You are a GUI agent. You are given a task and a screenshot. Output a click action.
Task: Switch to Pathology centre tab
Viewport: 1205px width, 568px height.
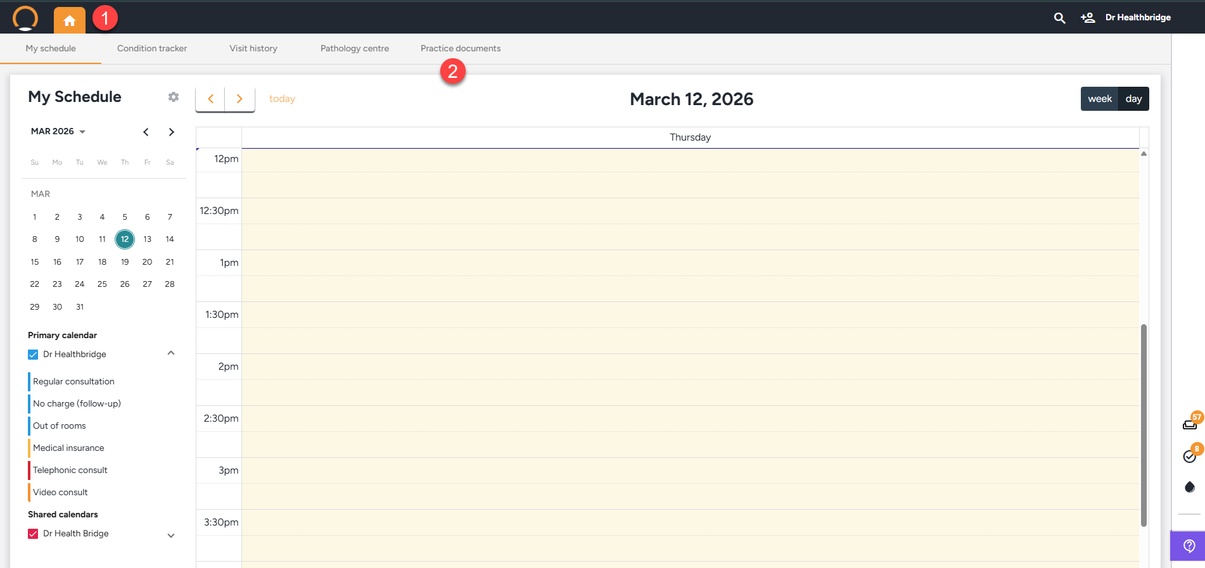coord(355,49)
